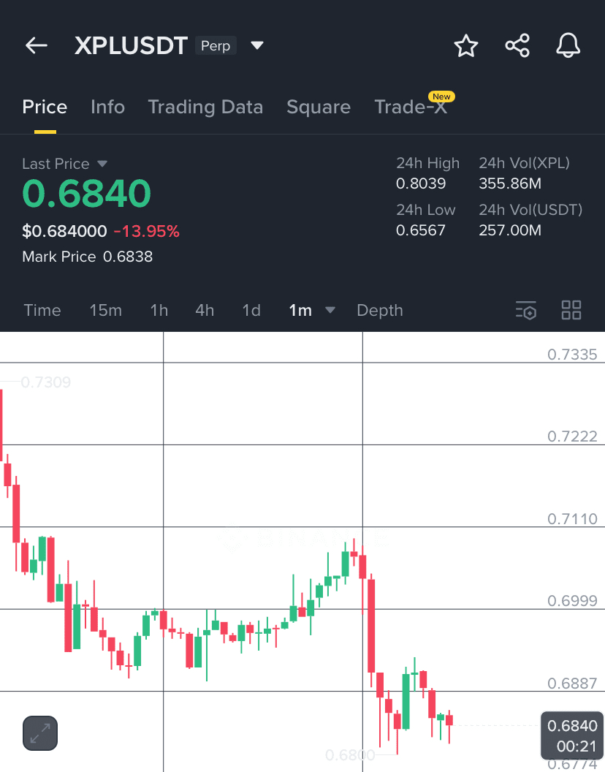Select the 4h interval
The height and width of the screenshot is (772, 605).
pos(205,310)
